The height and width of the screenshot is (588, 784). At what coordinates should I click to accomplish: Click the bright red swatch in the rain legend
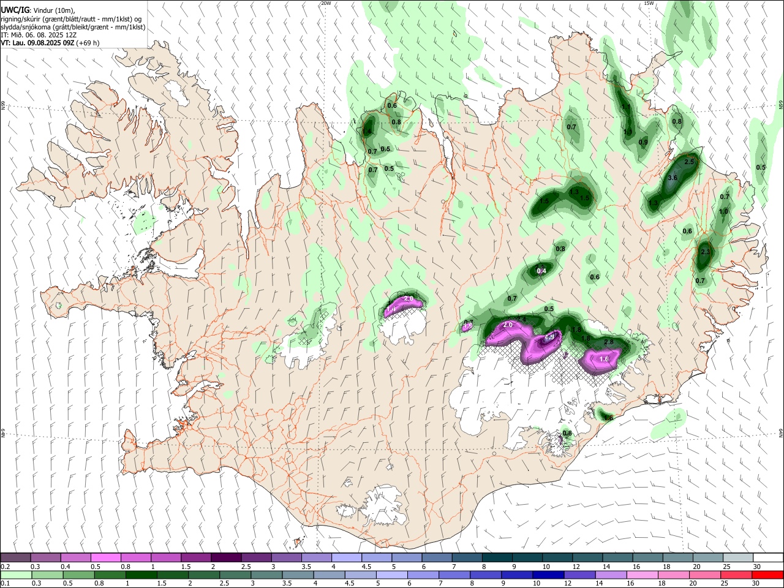(767, 575)
